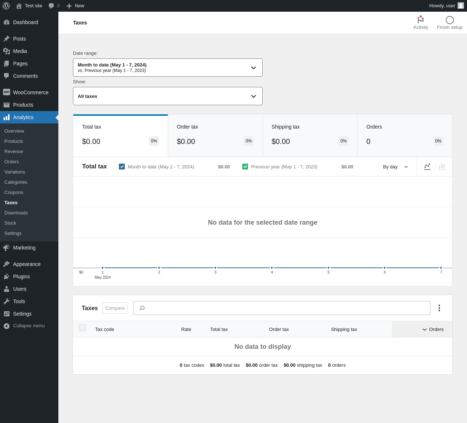The height and width of the screenshot is (423, 467).
Task: Sort the table by Orders column
Action: tap(433, 329)
